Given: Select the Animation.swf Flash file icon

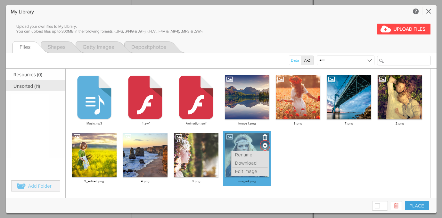Looking at the screenshot, I should coord(196,97).
